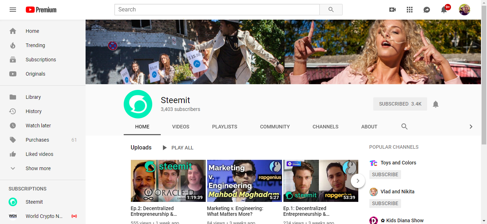Click the Purchases count 61

74,140
